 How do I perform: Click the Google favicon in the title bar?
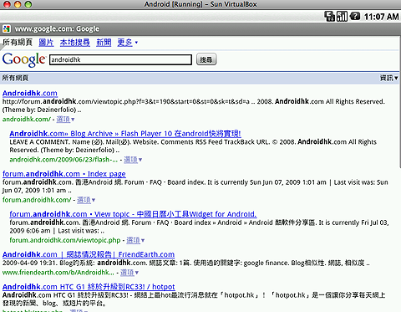[7, 28]
